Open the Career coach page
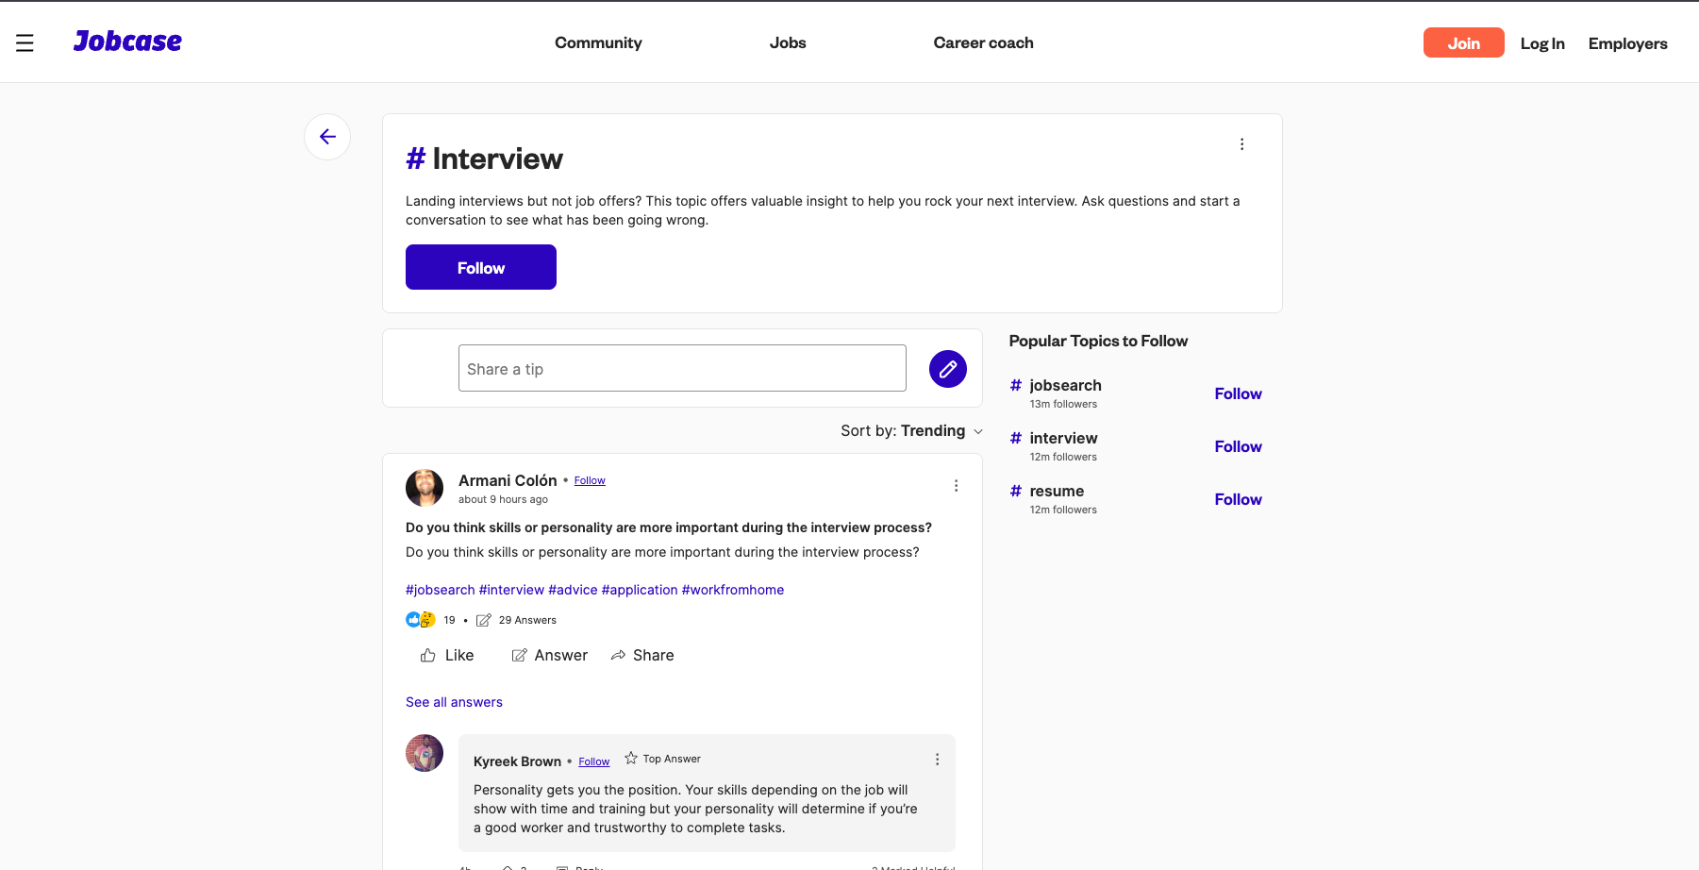This screenshot has width=1699, height=870. pyautogui.click(x=983, y=42)
